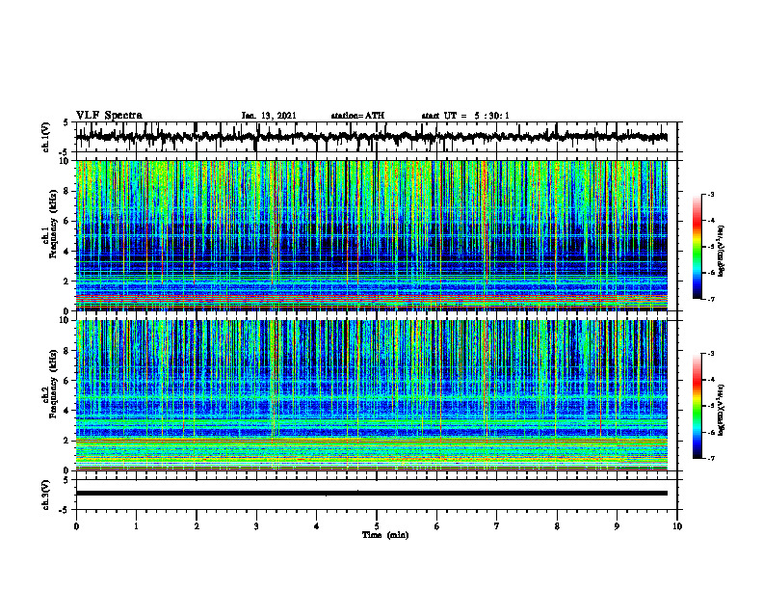Click the "-7" label on ch.2 color bar
The width and height of the screenshot is (763, 590).
point(710,459)
